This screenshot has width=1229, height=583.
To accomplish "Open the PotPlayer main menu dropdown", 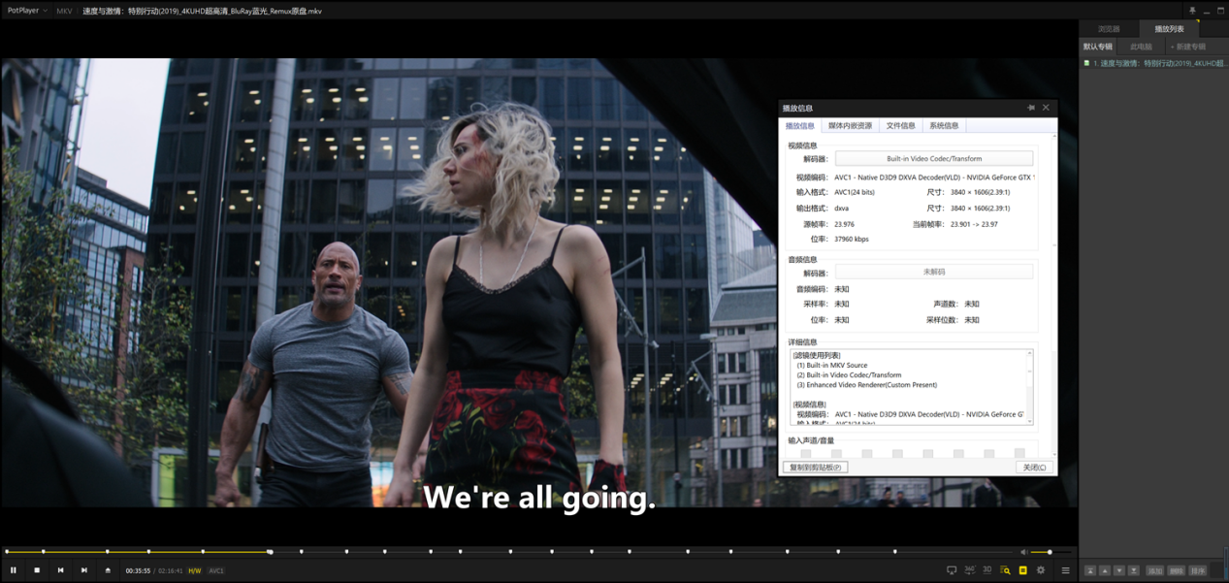I will (x=27, y=11).
